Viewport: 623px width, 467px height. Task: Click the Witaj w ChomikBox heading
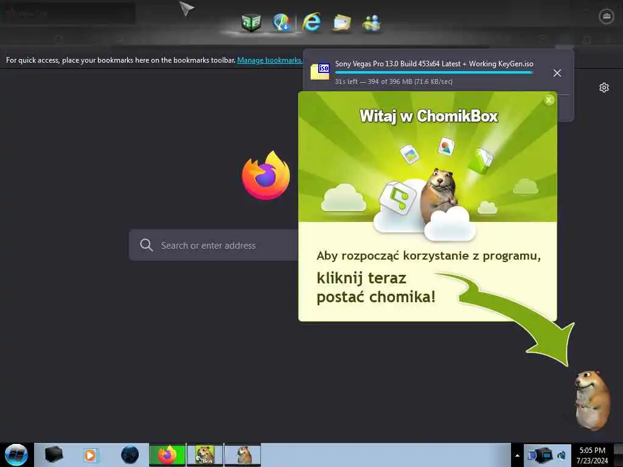tap(429, 116)
